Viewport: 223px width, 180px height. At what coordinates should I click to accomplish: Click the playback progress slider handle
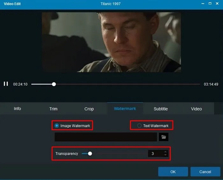click(54, 84)
